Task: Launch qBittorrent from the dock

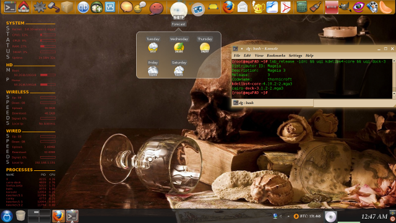Action: (x=83, y=7)
